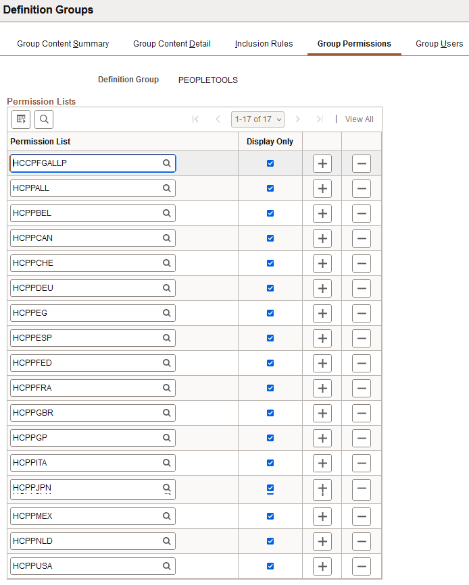Open the grid personalize icon above Permission List
The width and height of the screenshot is (469, 585).
click(21, 119)
